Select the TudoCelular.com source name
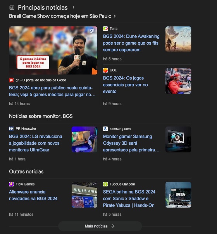The width and height of the screenshot is (217, 234). pyautogui.click(x=122, y=184)
